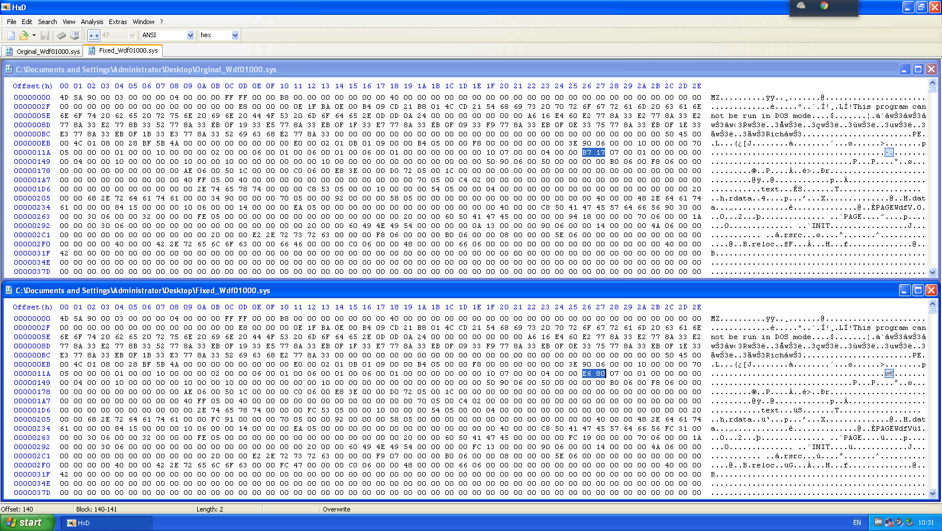Screen dimensions: 942x531
Task: Maximize the Orginal_Wdf01000.sys child window
Action: (x=918, y=69)
